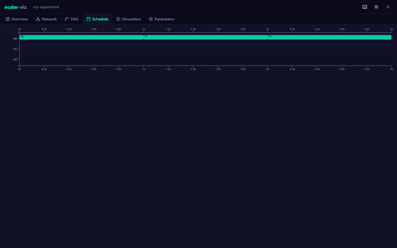Click the keyboard shortcuts icon
This screenshot has width=397, height=248.
coord(364,7)
